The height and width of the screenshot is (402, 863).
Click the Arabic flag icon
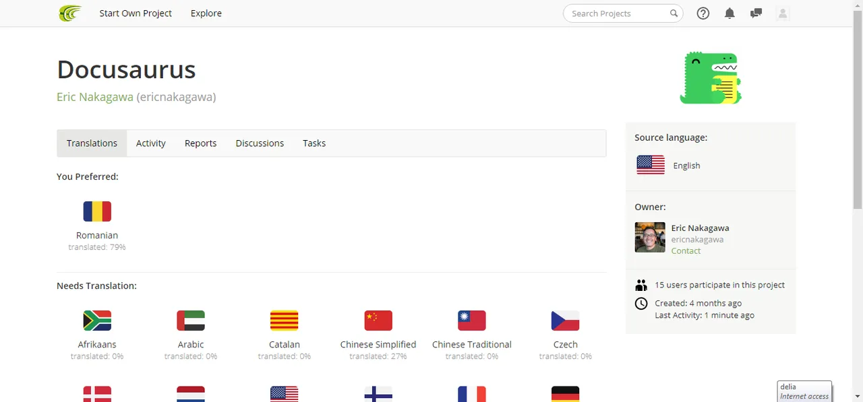[191, 321]
